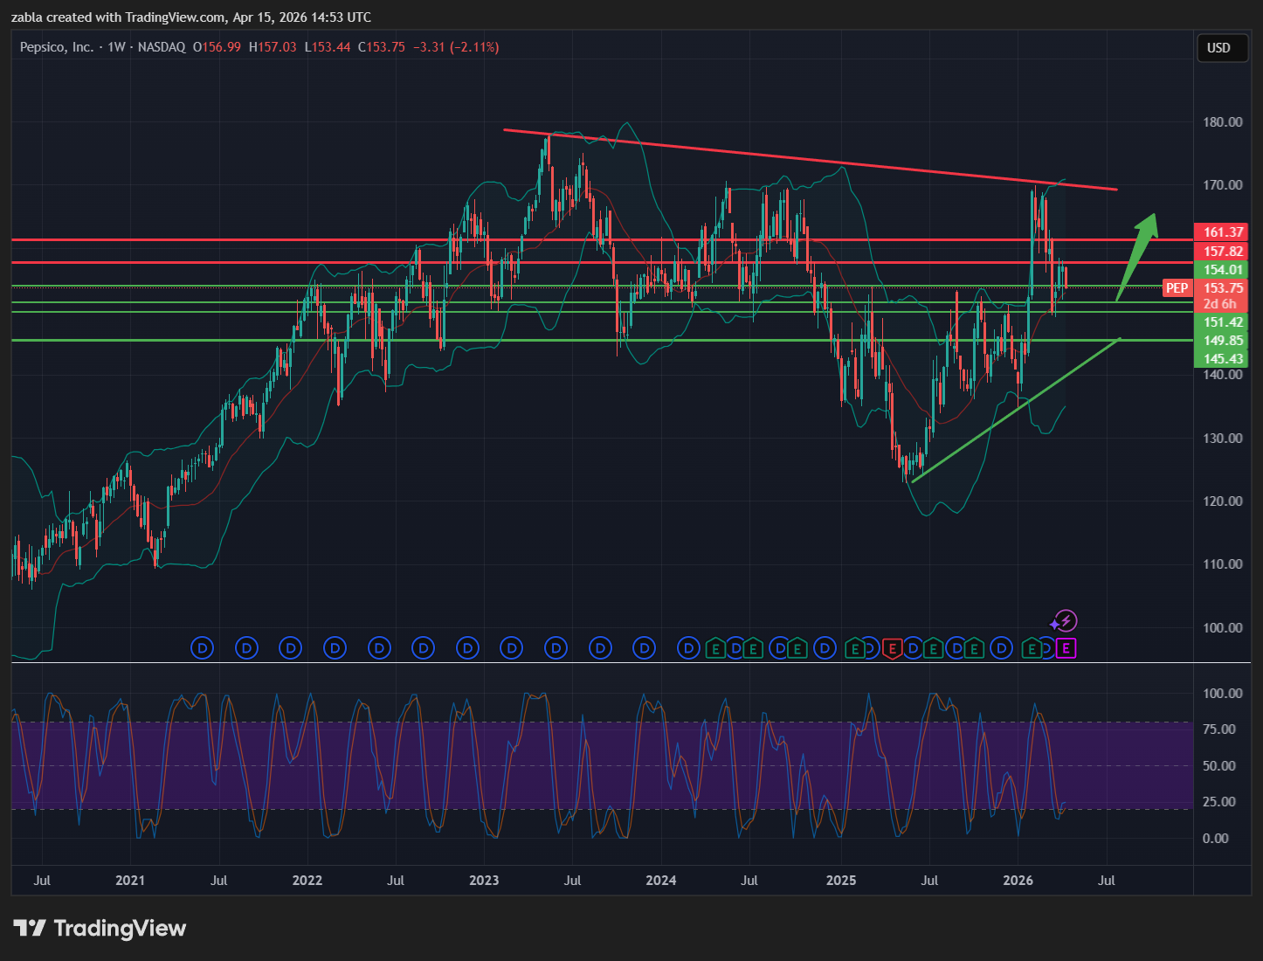This screenshot has height=961, width=1263.
Task: Click the purple lightning bolt icon
Action: coord(1066,621)
